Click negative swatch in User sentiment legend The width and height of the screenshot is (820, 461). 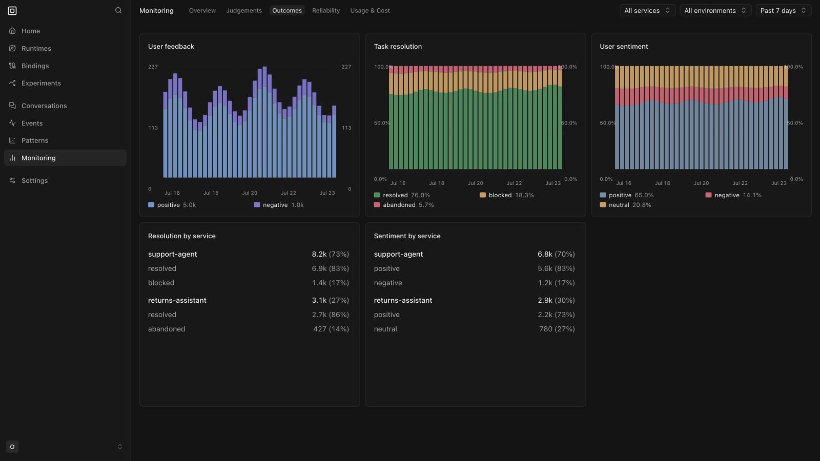(709, 195)
